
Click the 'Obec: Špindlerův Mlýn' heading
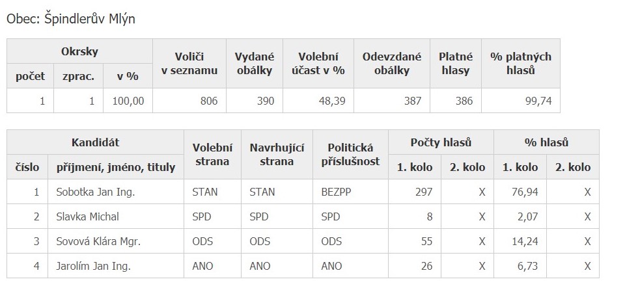click(71, 19)
